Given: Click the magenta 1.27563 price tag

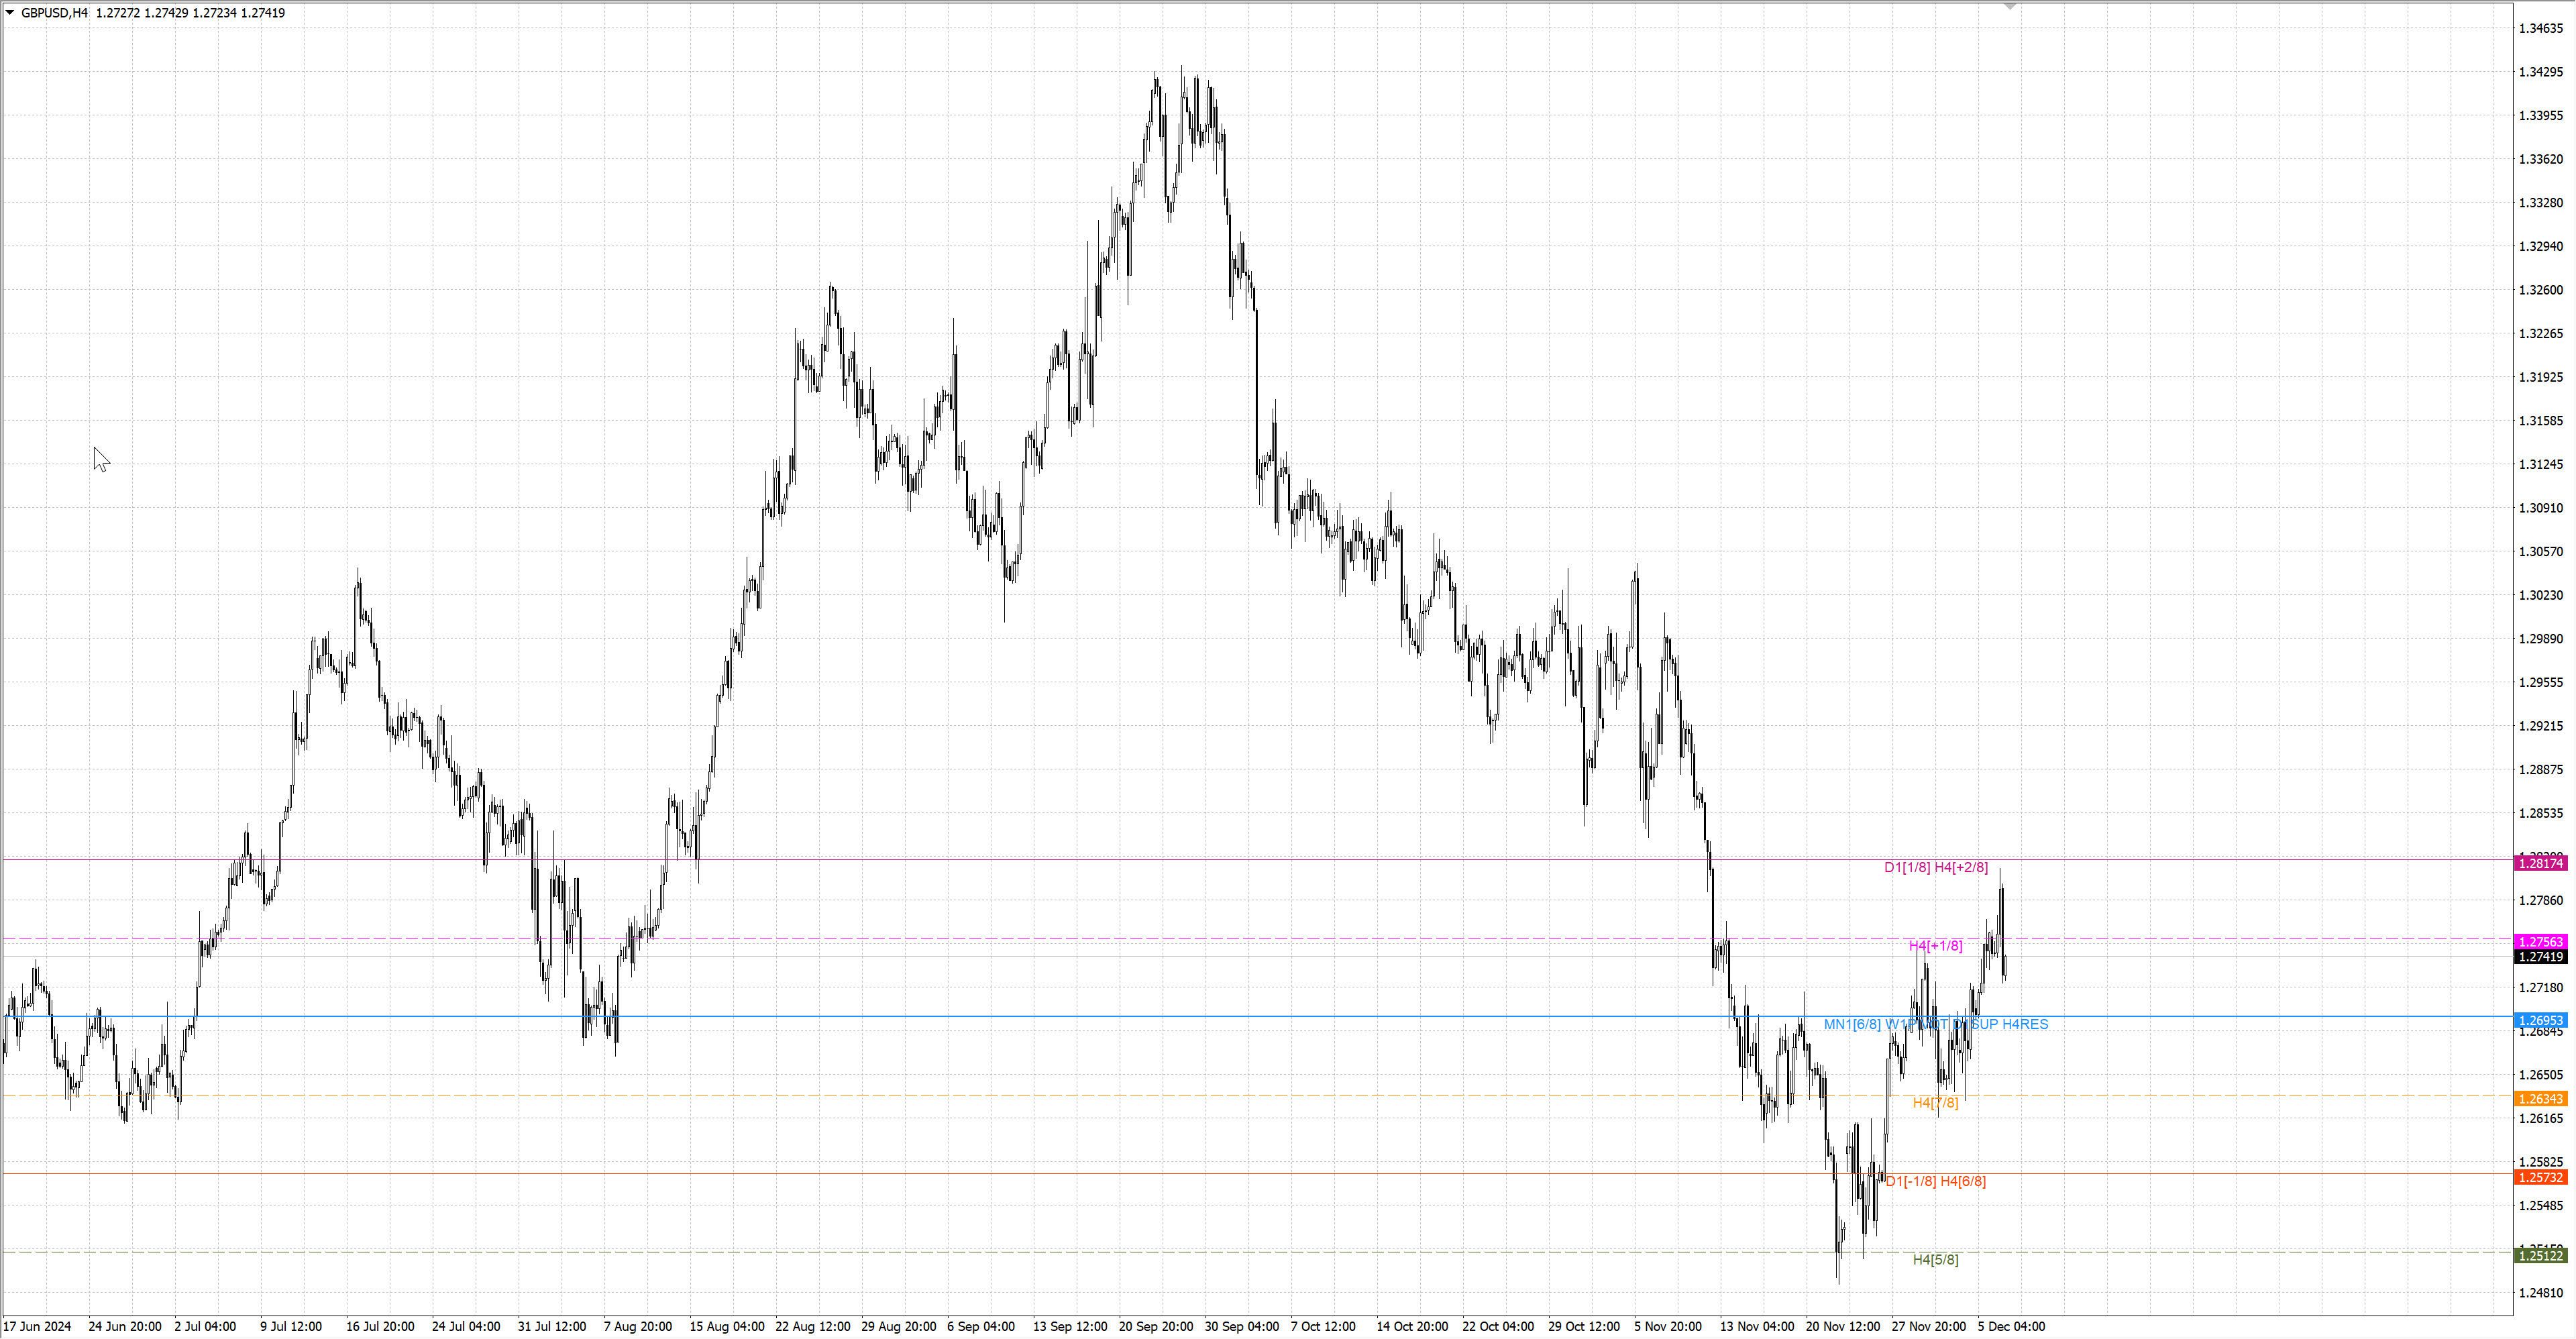Looking at the screenshot, I should coord(2540,942).
